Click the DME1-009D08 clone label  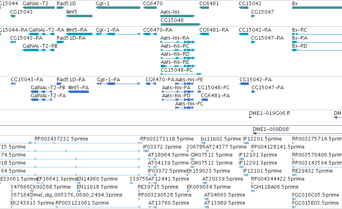click(271, 129)
